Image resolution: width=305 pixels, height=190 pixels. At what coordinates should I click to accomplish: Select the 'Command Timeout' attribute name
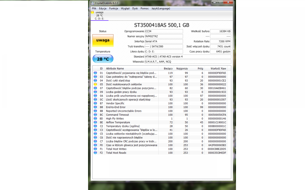point(117,115)
